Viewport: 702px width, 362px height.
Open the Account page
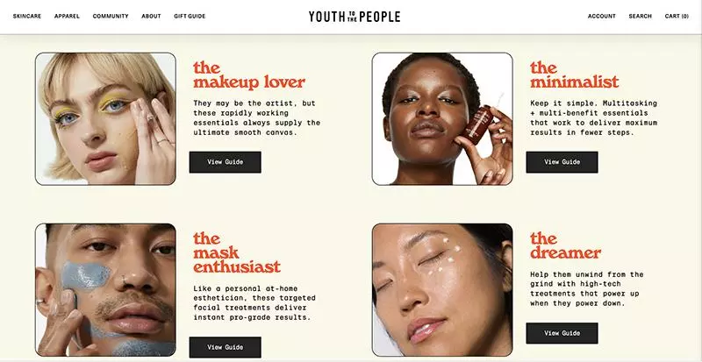[x=602, y=16]
